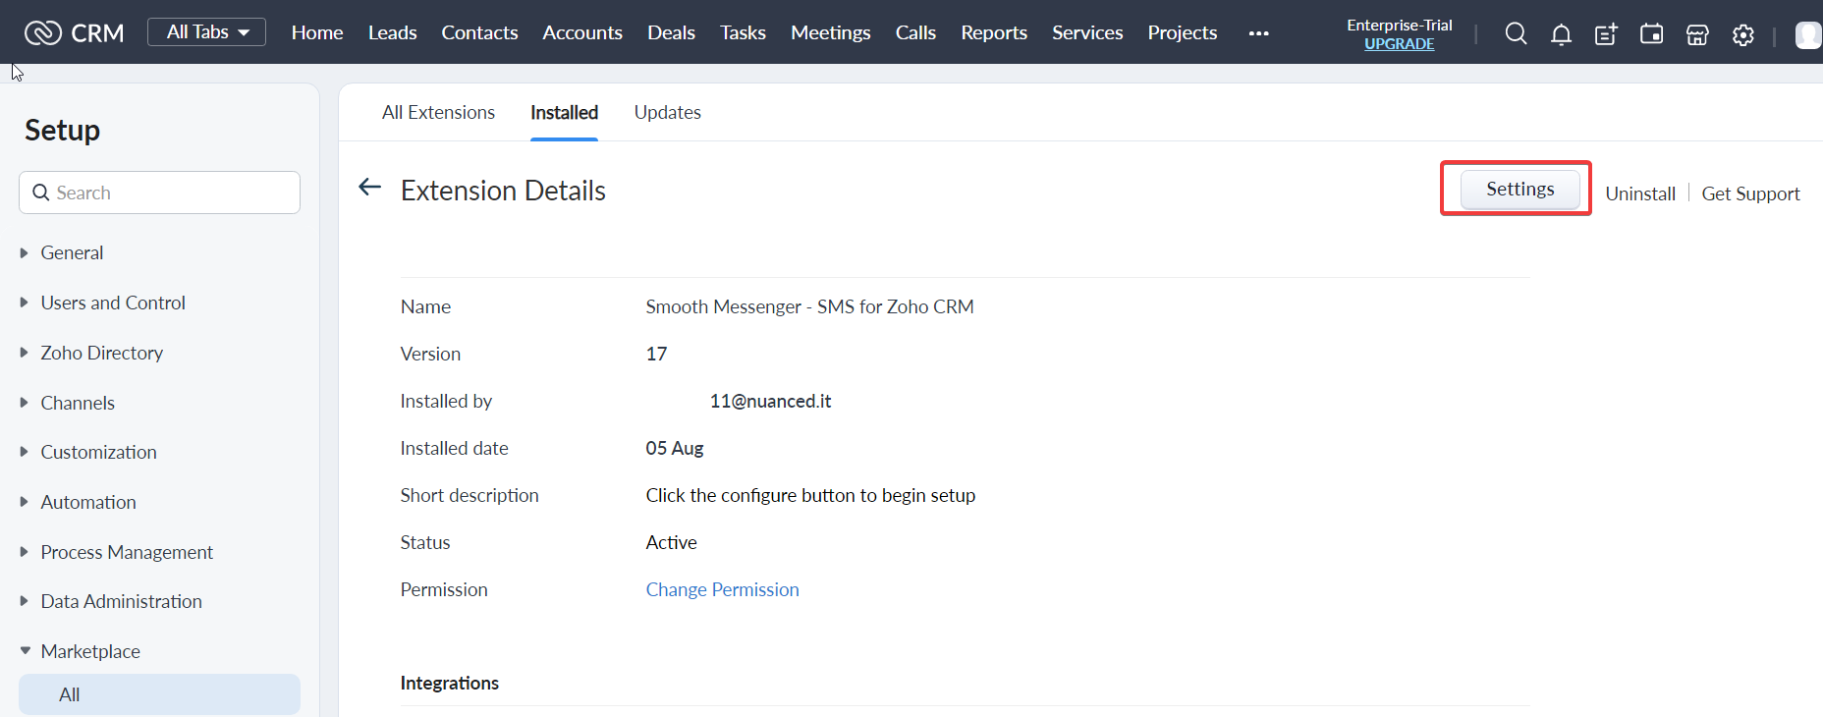Click the extension name Smooth Messenger text
The width and height of the screenshot is (1823, 717).
810,306
